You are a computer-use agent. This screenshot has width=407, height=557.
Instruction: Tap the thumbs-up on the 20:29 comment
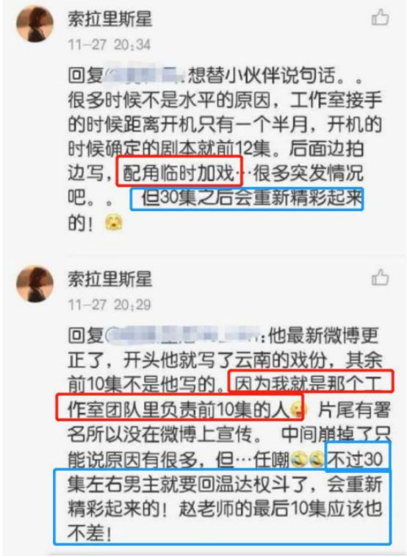click(380, 277)
